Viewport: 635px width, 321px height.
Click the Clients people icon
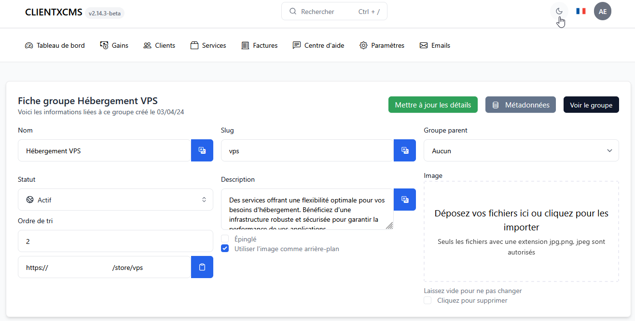(147, 45)
